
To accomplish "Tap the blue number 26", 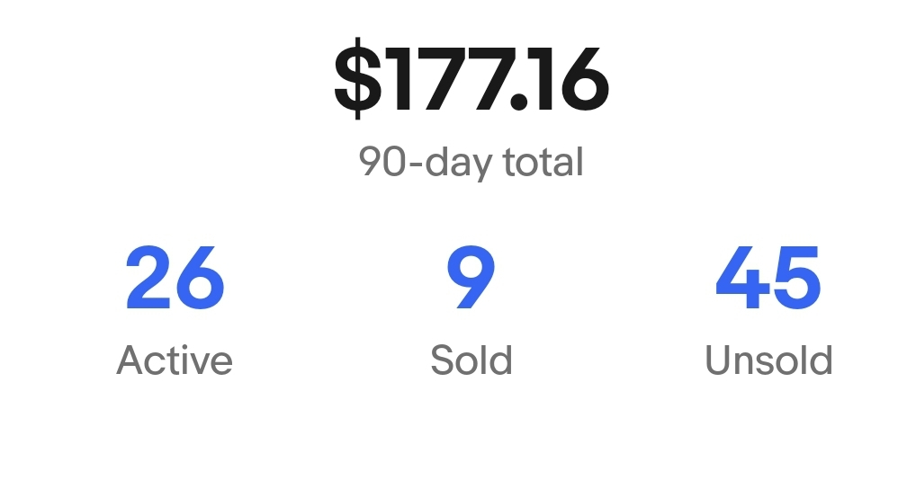I will tap(175, 279).
